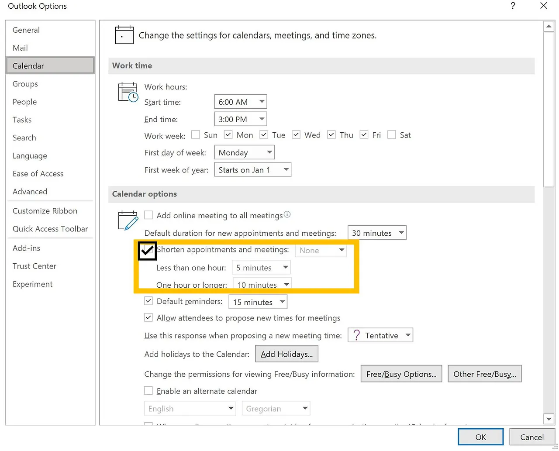The image size is (559, 451).
Task: Open the Gregorian calendar type dropdown
Action: click(276, 409)
